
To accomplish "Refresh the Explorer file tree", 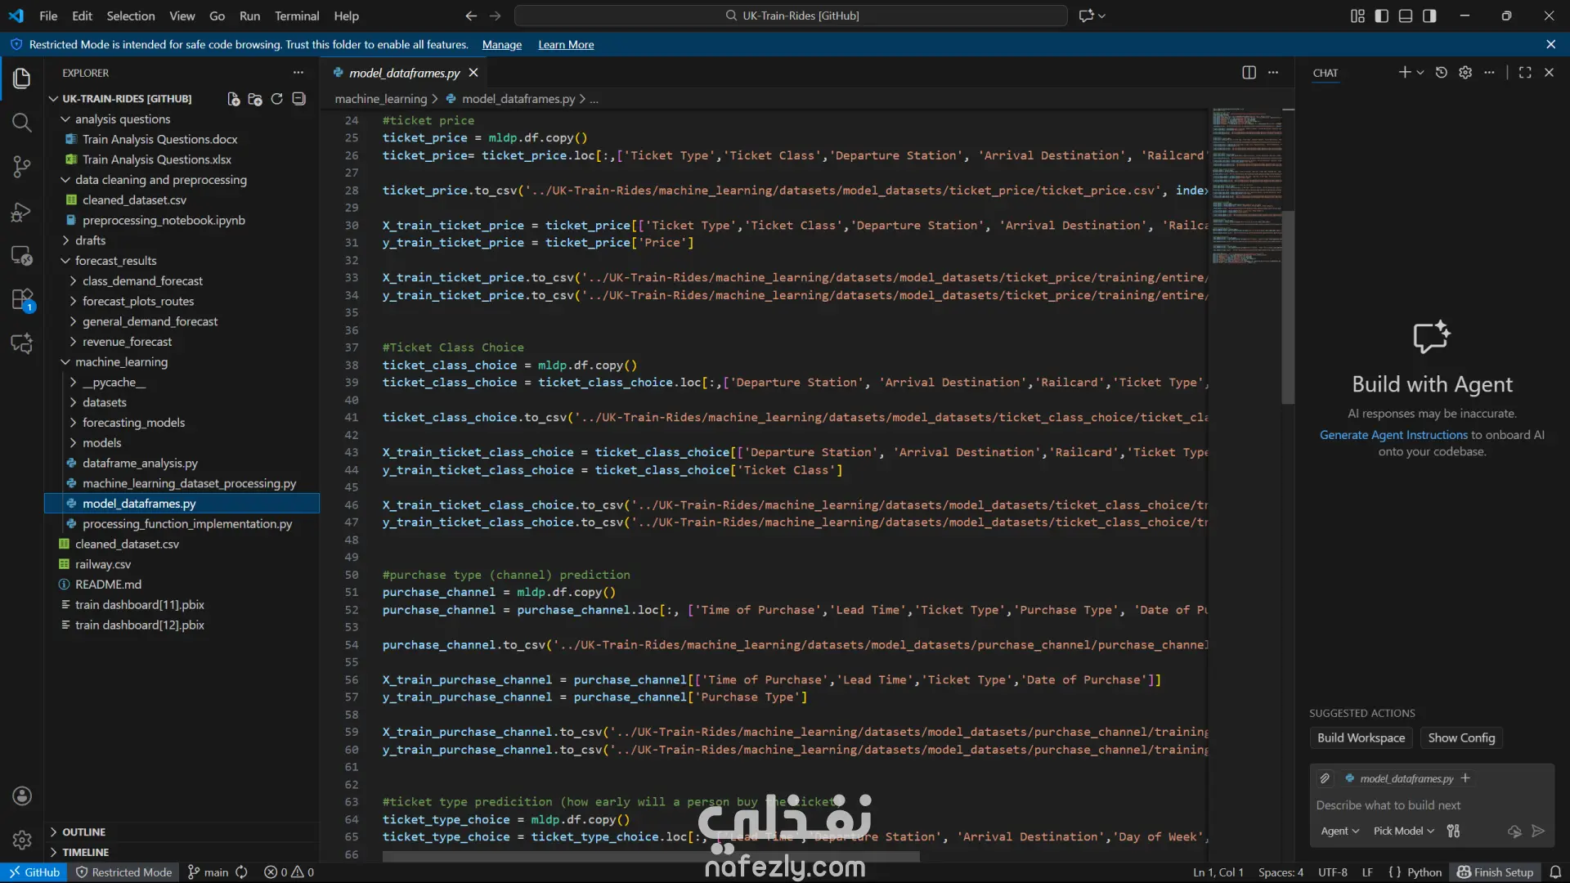I will pyautogui.click(x=277, y=99).
